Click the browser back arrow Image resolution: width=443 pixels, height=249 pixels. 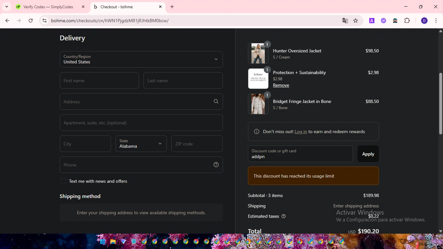(7, 21)
